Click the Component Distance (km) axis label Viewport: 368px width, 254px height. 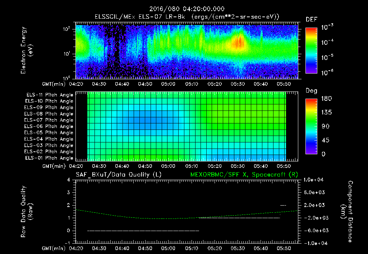coord(347,212)
